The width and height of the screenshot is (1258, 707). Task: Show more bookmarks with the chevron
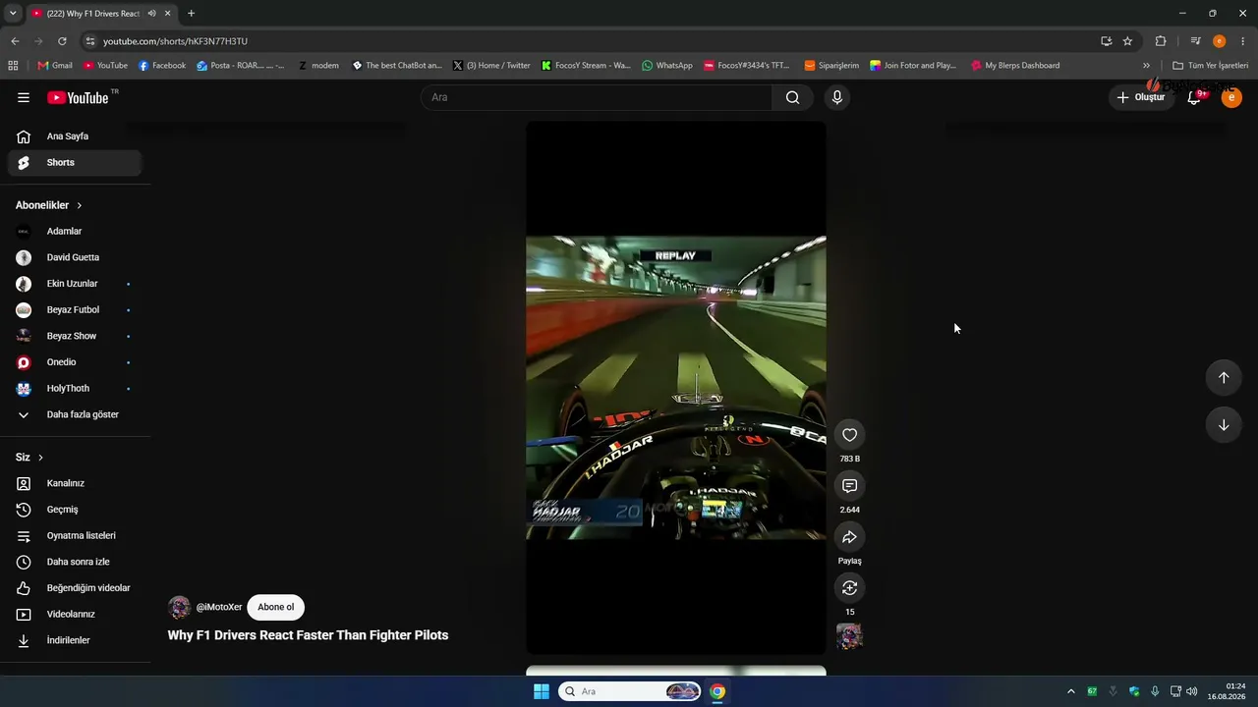pyautogui.click(x=1146, y=66)
